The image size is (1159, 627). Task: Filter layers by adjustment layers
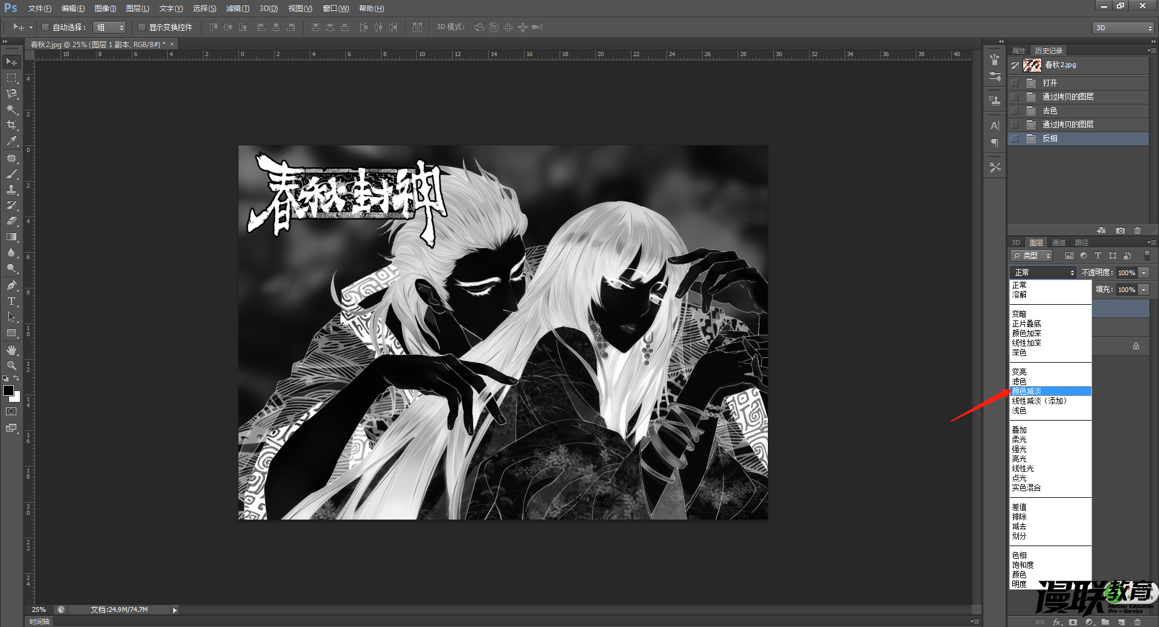pyautogui.click(x=1084, y=256)
